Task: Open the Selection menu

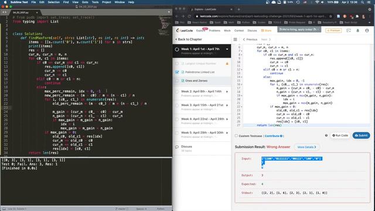Action: pos(53,2)
